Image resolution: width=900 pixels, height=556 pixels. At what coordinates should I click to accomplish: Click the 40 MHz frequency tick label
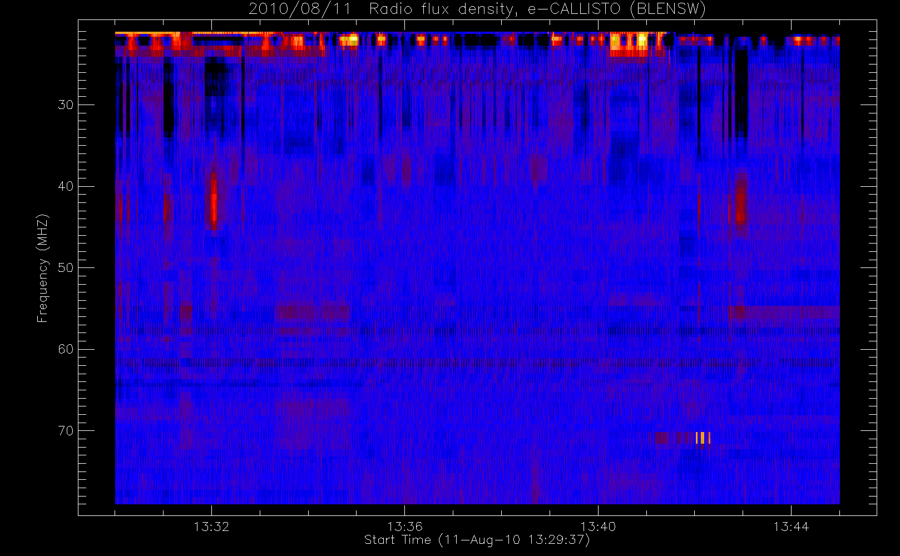coord(66,186)
